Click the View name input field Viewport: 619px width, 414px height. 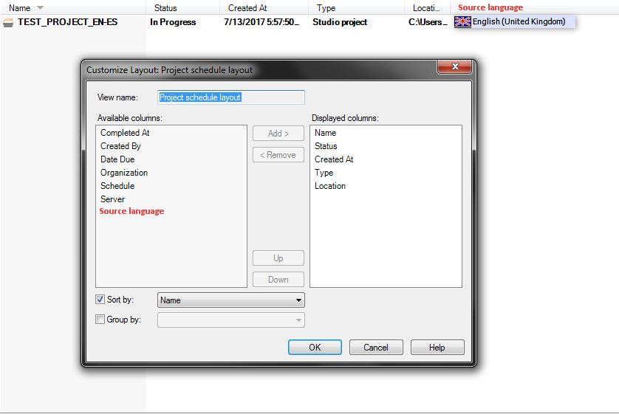pyautogui.click(x=231, y=97)
